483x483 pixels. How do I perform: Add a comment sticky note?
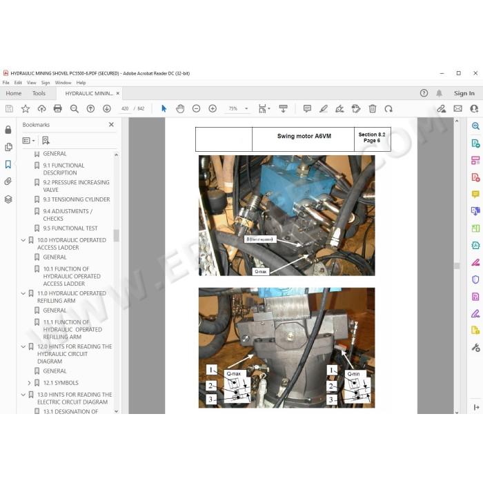[307, 108]
